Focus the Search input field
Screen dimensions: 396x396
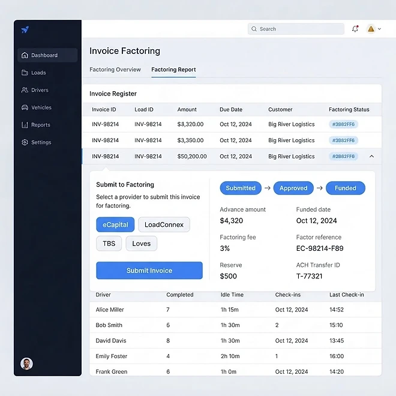click(x=296, y=29)
